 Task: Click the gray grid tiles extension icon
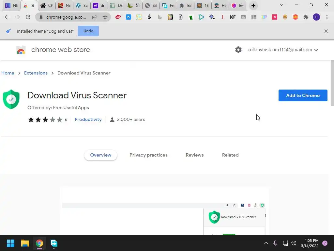click(253, 17)
